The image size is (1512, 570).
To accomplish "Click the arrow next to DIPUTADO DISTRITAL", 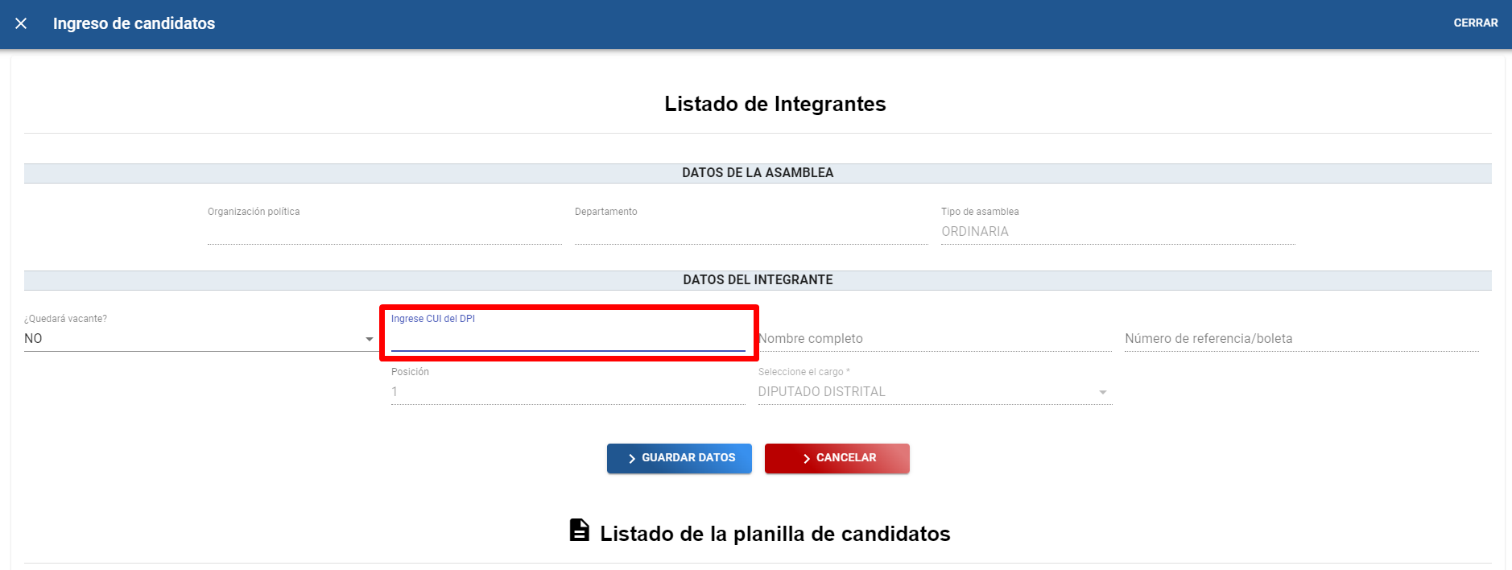I will tap(1102, 392).
